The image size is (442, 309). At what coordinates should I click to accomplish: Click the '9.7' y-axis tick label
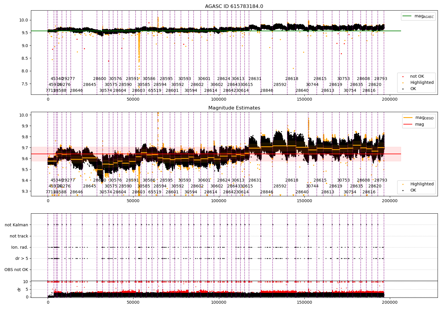24,148
